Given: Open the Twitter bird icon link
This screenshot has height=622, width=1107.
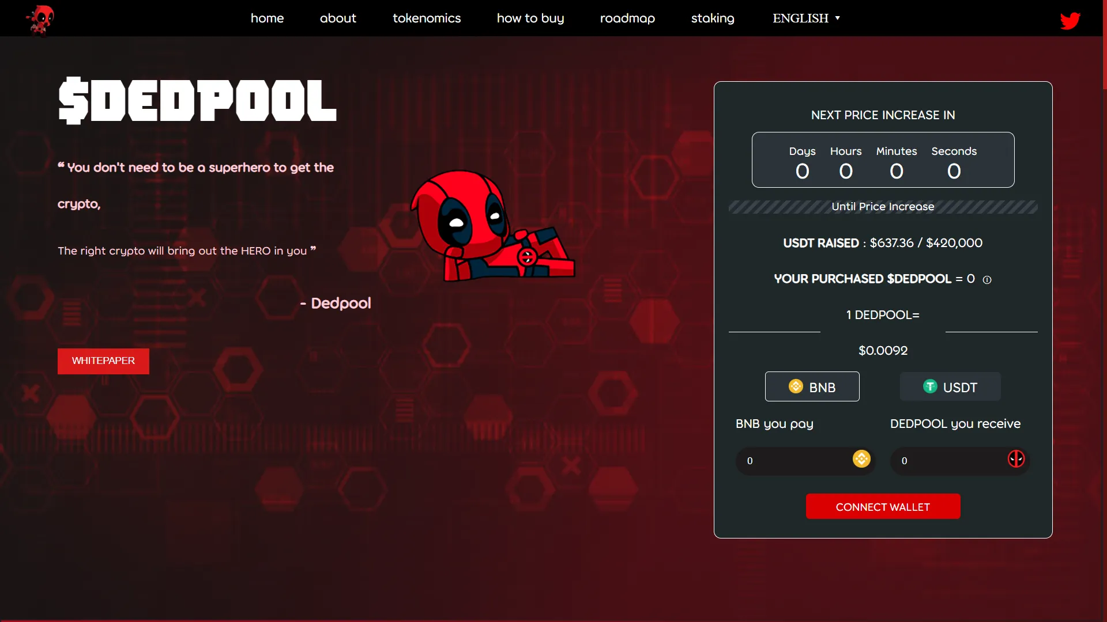Looking at the screenshot, I should click(x=1070, y=21).
